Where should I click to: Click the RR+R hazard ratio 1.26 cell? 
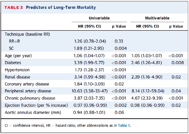point(90,41)
